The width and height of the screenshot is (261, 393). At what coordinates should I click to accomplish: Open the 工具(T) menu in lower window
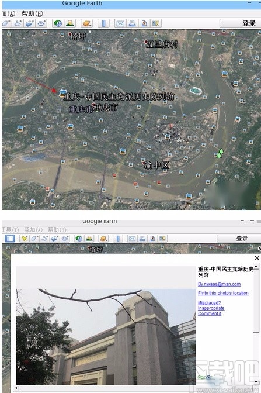11,230
